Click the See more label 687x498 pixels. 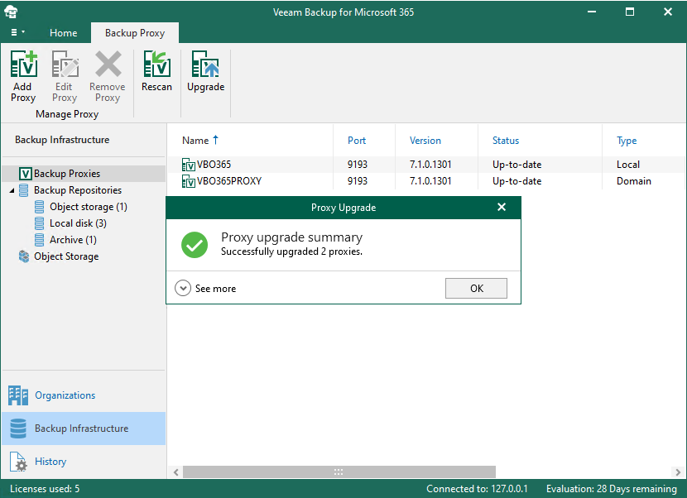tap(215, 289)
